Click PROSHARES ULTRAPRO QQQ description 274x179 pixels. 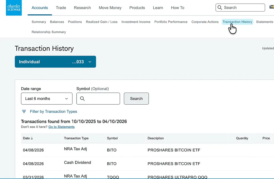pos(177,177)
